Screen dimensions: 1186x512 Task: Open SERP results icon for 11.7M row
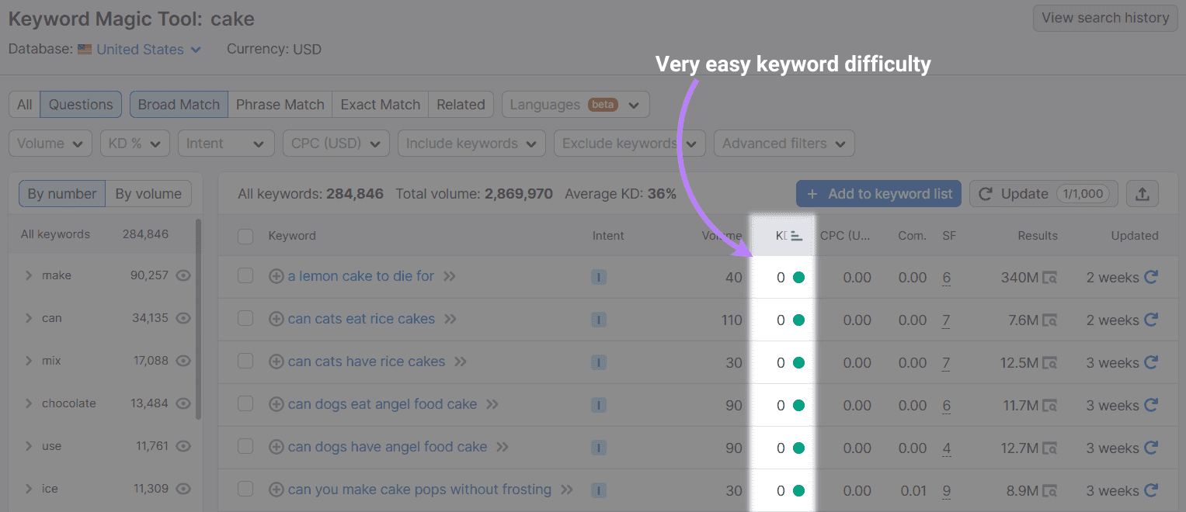1049,406
